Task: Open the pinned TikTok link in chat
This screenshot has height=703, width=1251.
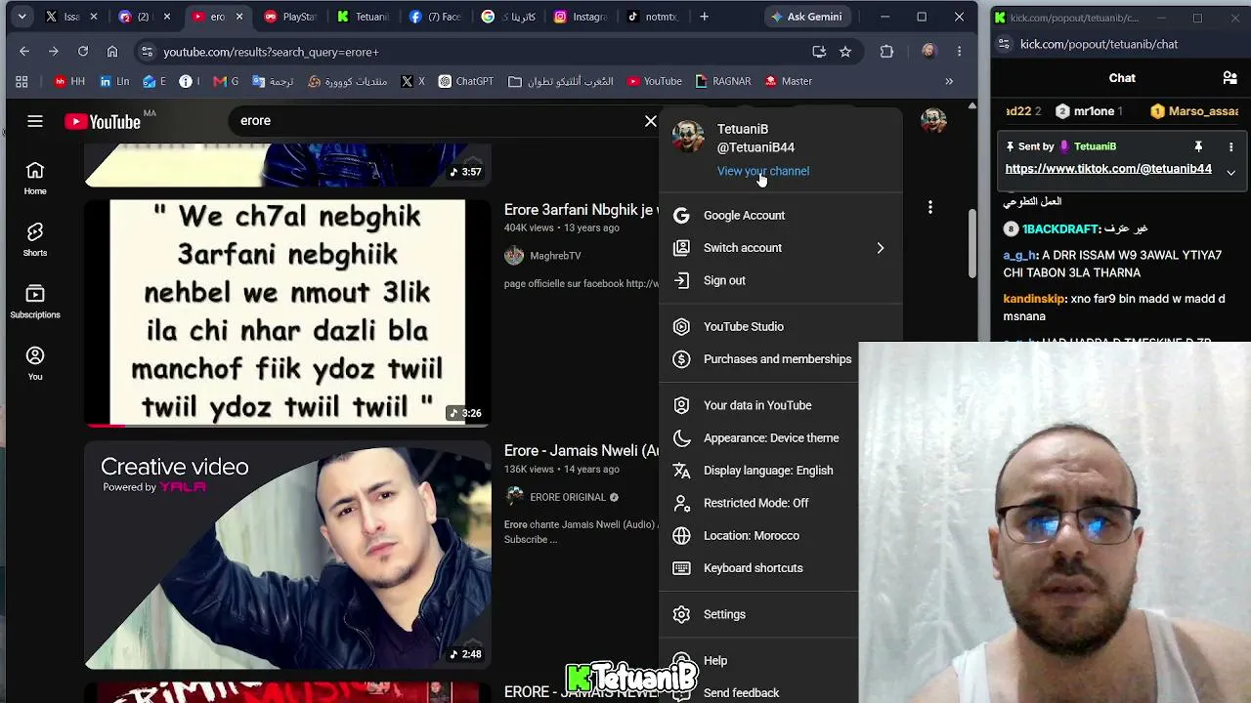Action: coord(1108,169)
